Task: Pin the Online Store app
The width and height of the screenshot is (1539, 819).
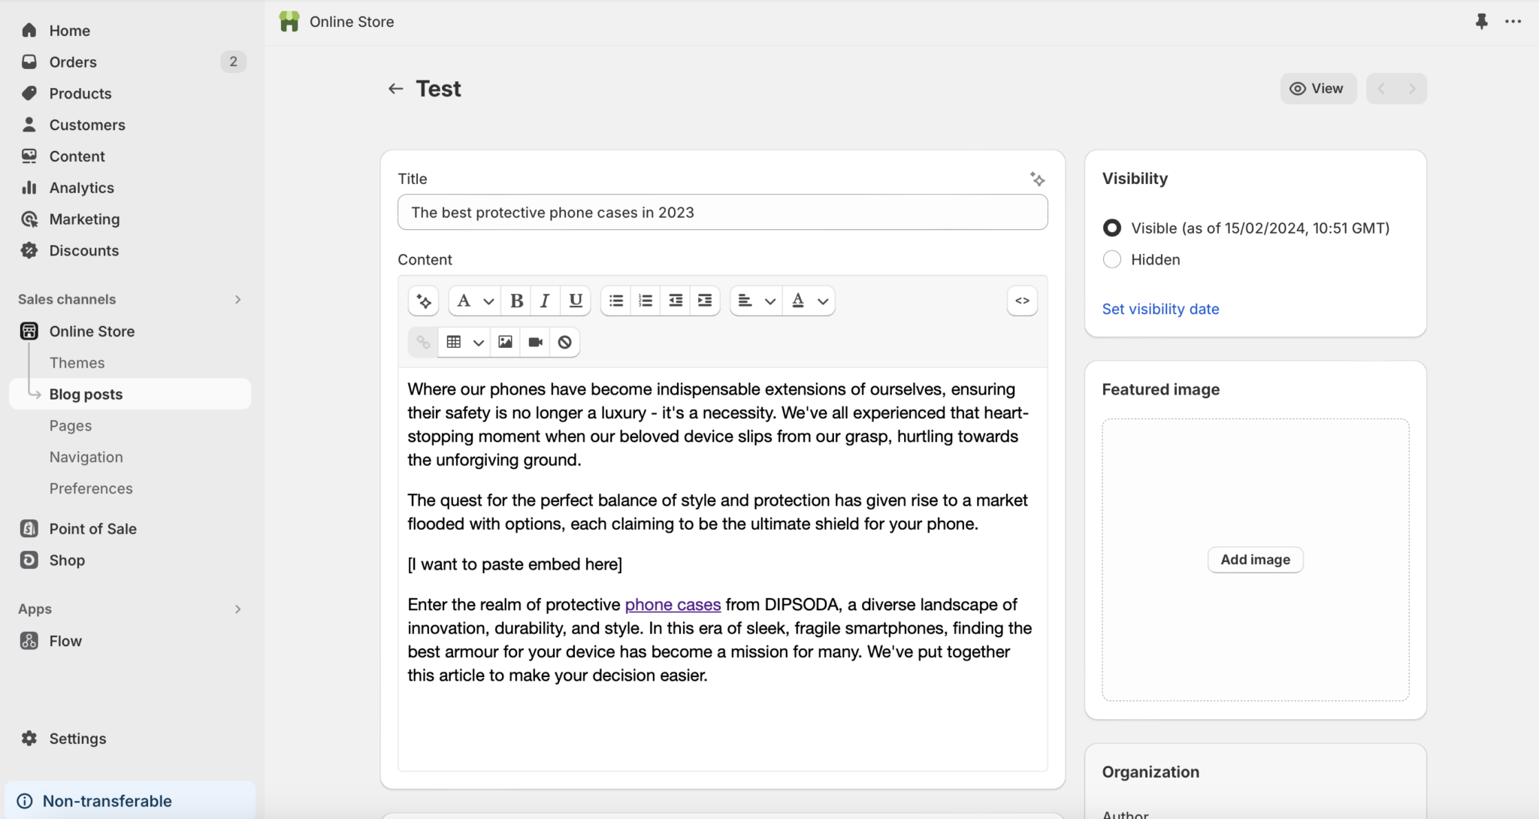Action: coord(1481,22)
